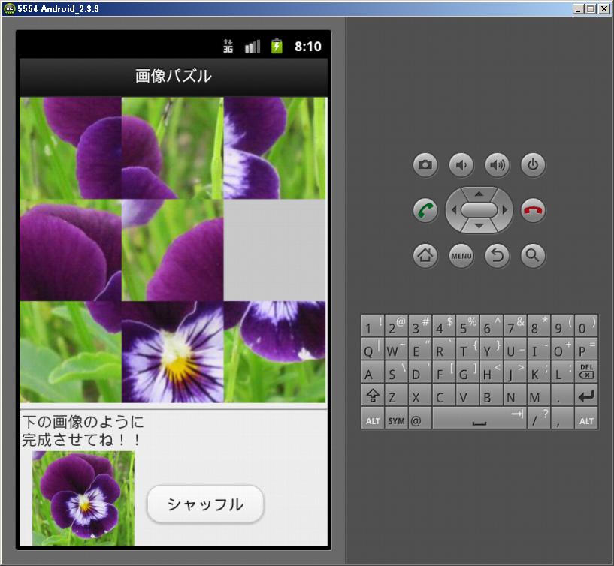The image size is (614, 566).
Task: Tap the top-left puzzle tile
Action: pos(70,148)
